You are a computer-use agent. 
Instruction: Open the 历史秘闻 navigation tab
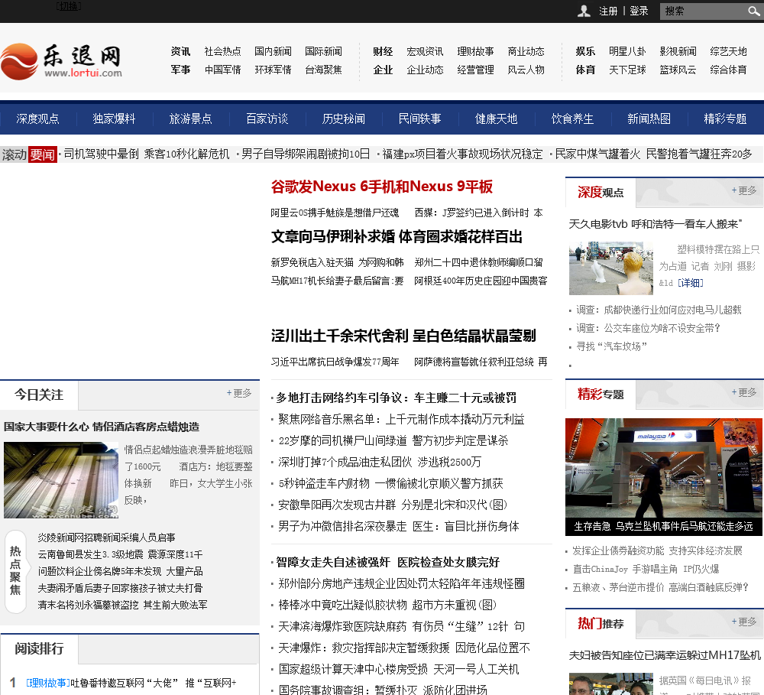(x=344, y=119)
